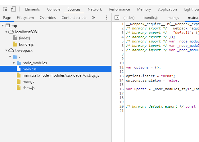The width and height of the screenshot is (199, 142).
Task: Open the Lighthouse tab
Action: click(x=192, y=9)
